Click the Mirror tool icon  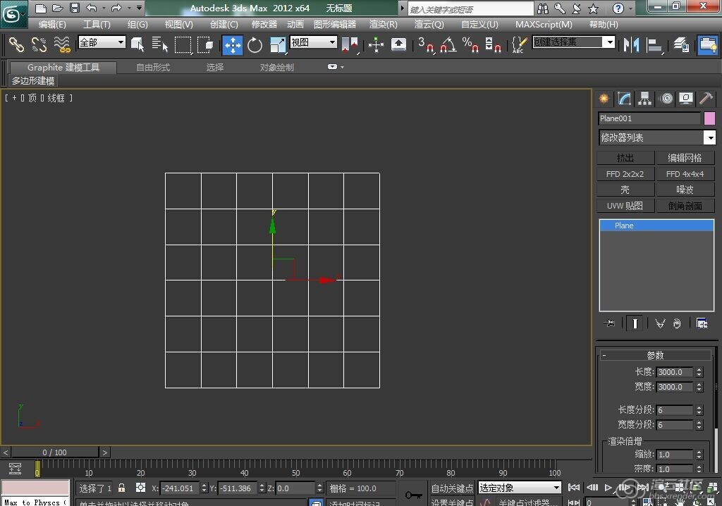[631, 44]
